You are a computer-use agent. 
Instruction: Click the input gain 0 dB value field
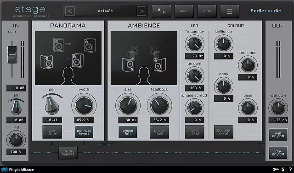click(x=16, y=88)
